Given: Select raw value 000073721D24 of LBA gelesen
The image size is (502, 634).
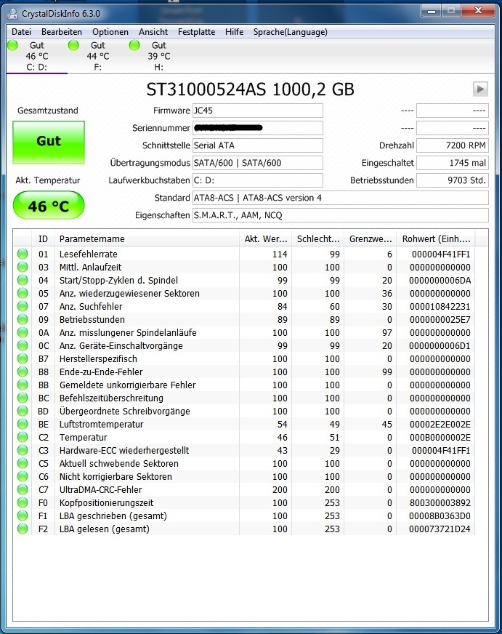Looking at the screenshot, I should 440,529.
